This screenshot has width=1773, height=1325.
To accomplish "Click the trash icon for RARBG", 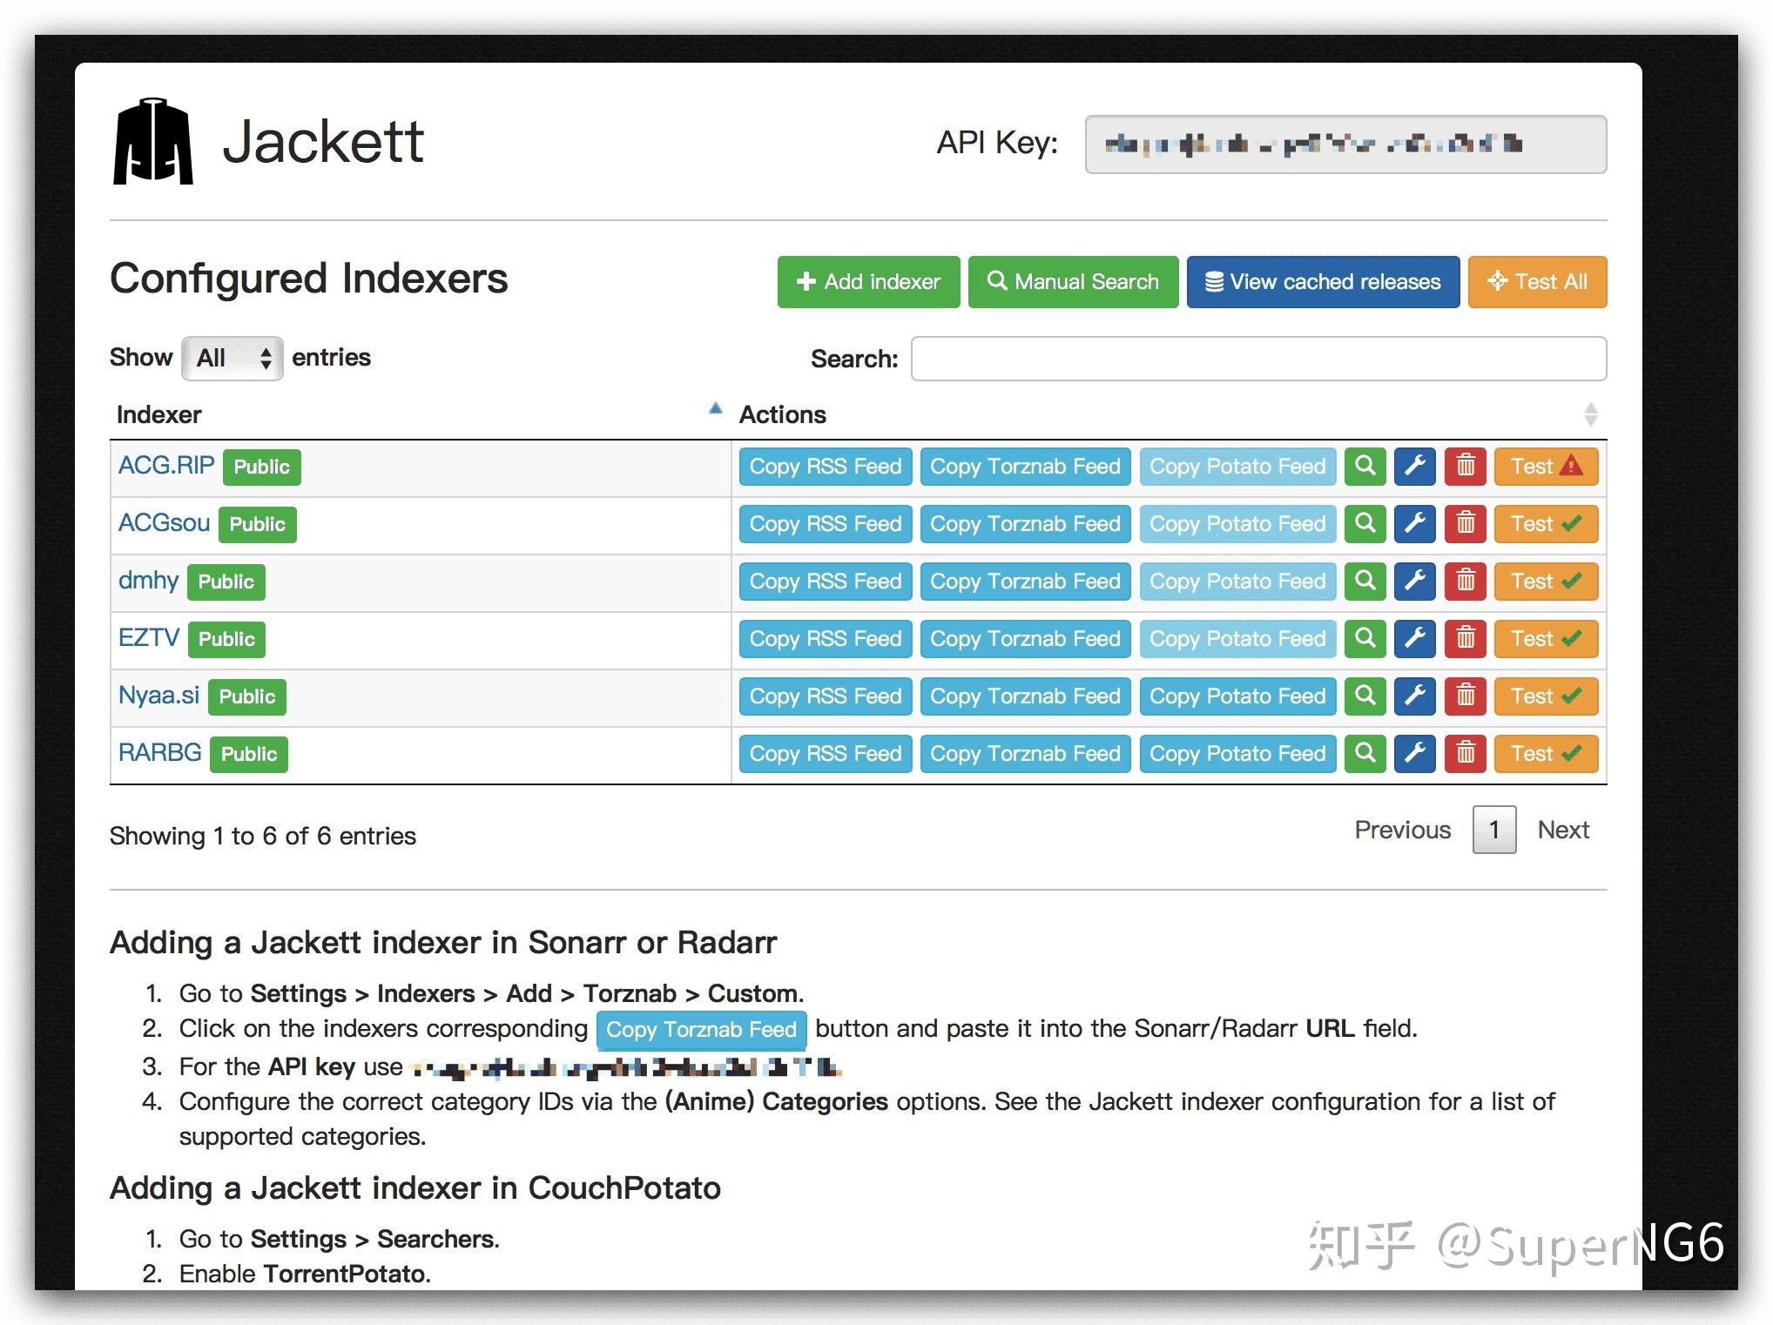I will (x=1465, y=754).
